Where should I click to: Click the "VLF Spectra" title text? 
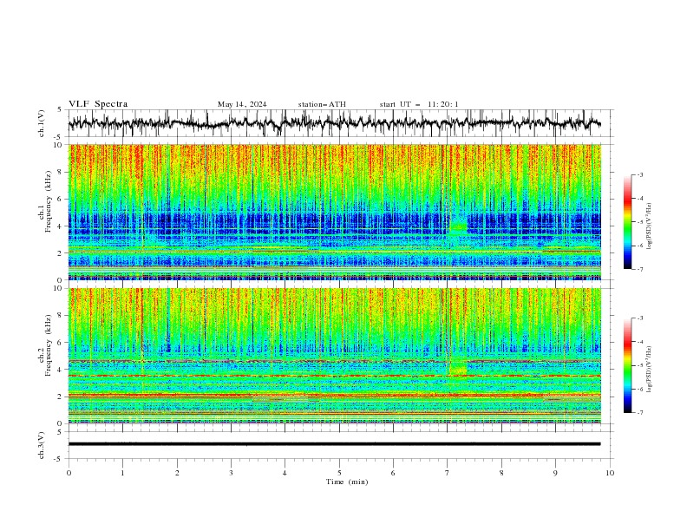[98, 104]
